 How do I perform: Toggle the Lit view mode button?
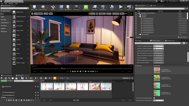click(x=46, y=14)
